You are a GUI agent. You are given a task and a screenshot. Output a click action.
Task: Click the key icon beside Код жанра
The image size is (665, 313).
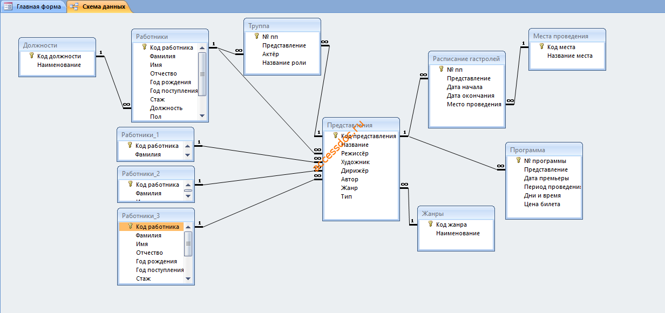[x=430, y=224]
